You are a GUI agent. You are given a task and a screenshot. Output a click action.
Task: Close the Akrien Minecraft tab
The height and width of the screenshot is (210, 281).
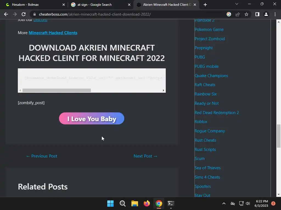pyautogui.click(x=195, y=5)
